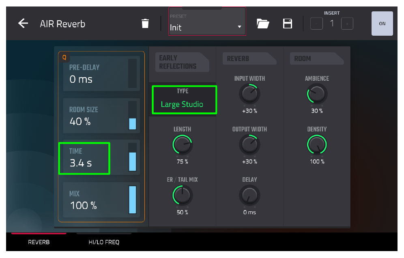Open the Init preset dropdown
This screenshot has height=258, width=404.
(x=207, y=21)
